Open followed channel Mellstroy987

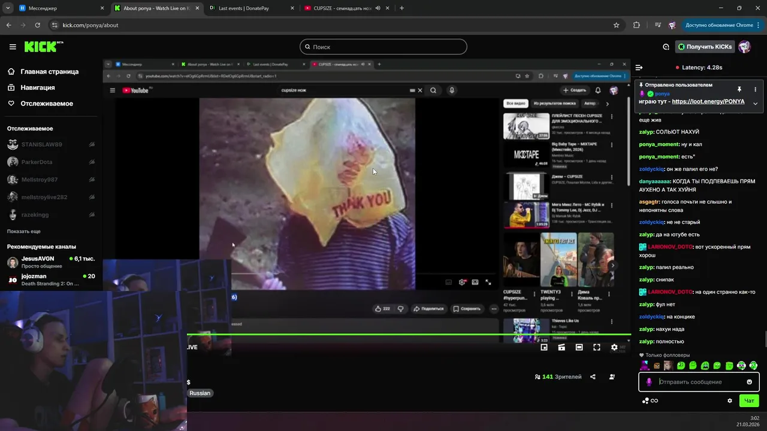click(x=51, y=180)
